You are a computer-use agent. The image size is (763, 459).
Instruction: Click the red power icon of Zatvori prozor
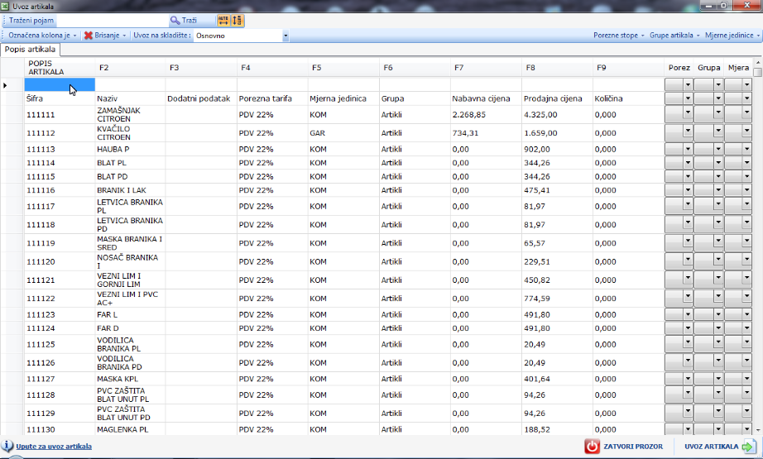[593, 447]
